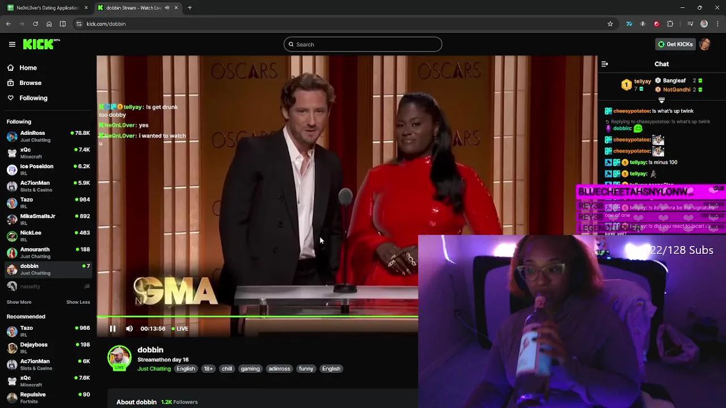Viewport: 726px width, 408px height.
Task: Open Tazo in Recommended list
Action: tap(48, 331)
